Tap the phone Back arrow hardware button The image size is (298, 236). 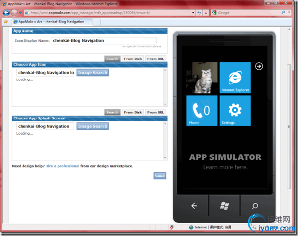click(x=194, y=206)
